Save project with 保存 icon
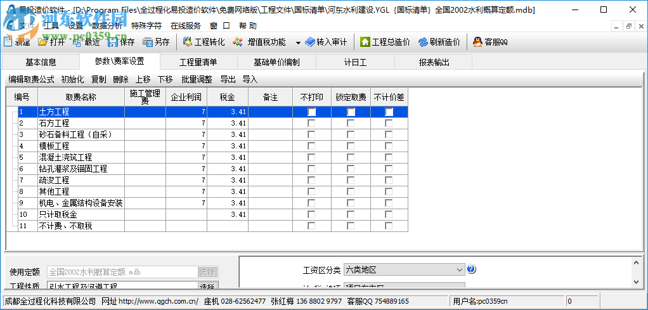The height and width of the screenshot is (310, 648). (113, 42)
